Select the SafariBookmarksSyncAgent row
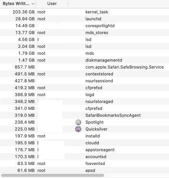Viewport: 169px width, 178px height. [x=84, y=115]
